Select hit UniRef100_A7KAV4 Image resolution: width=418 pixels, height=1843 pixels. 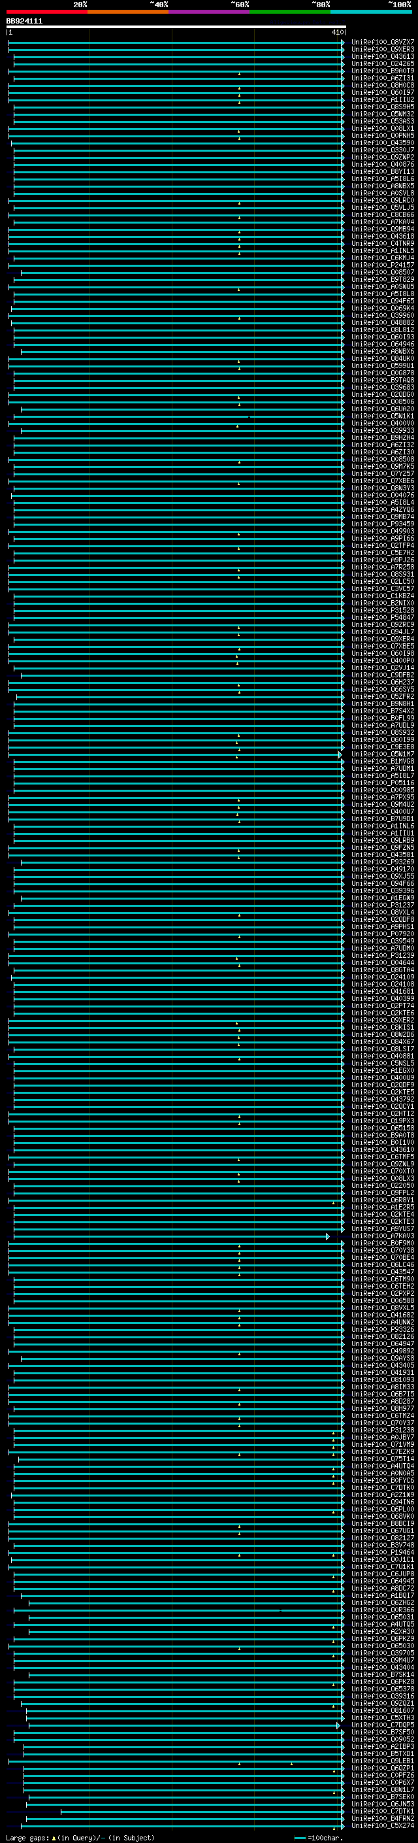[383, 222]
